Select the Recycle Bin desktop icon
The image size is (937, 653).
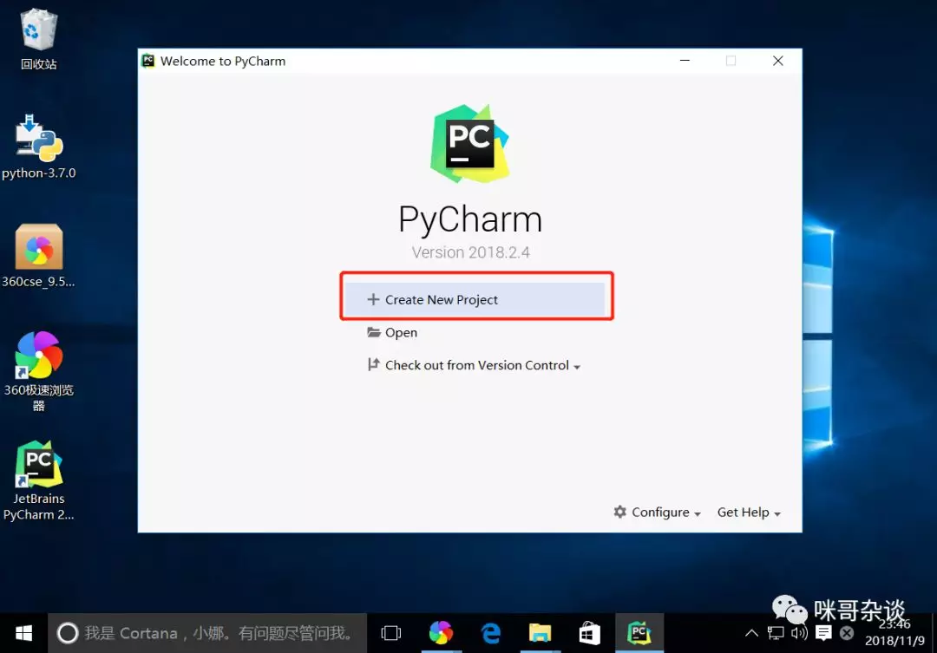(39, 39)
